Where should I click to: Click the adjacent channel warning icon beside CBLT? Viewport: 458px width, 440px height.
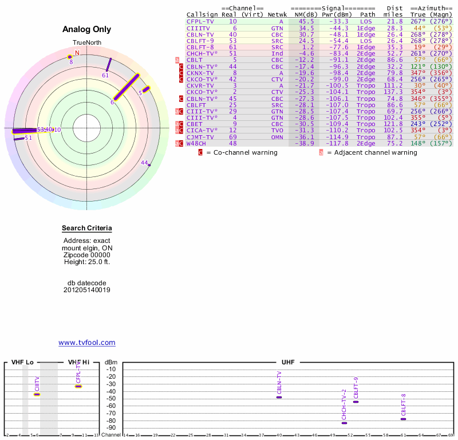(x=177, y=60)
